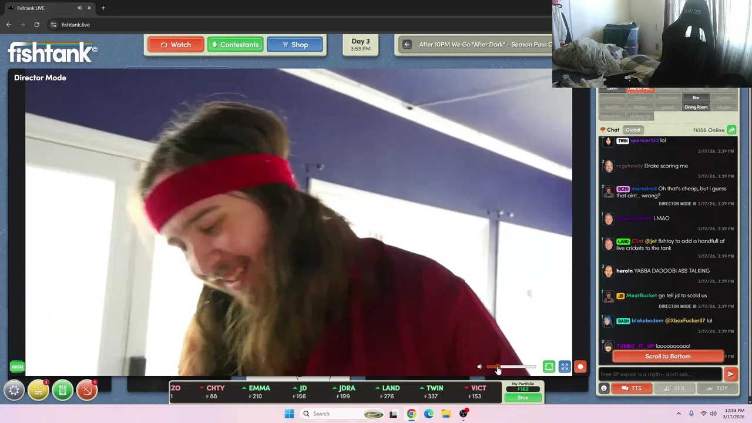Show hidden system tray icons
752x423 pixels.
click(x=679, y=414)
